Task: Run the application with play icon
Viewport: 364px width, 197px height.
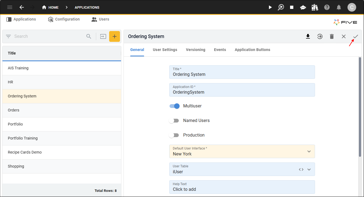Action: coord(270,7)
